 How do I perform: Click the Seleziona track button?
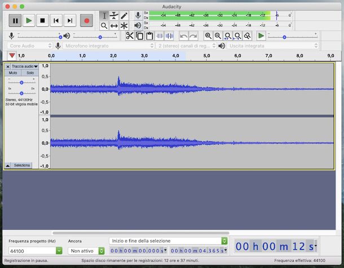coord(22,166)
